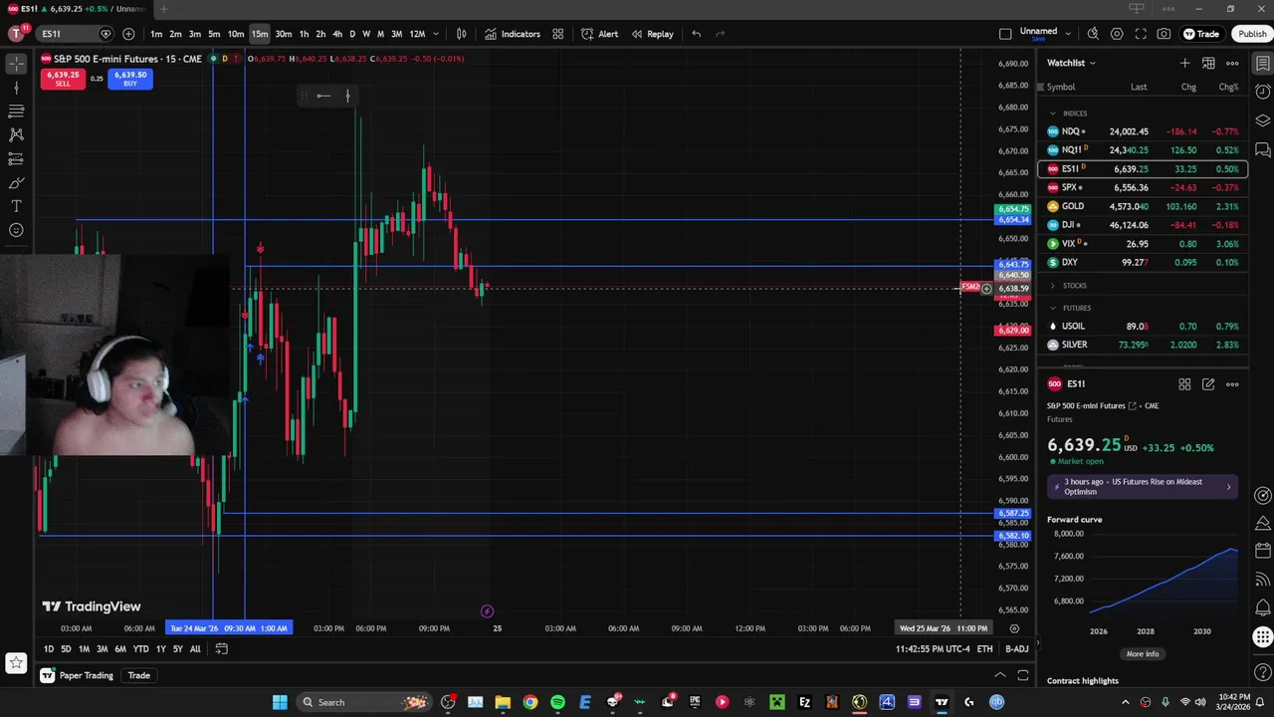Viewport: 1274px width, 717px height.
Task: Open quick search lightning icon
Action: click(1093, 34)
